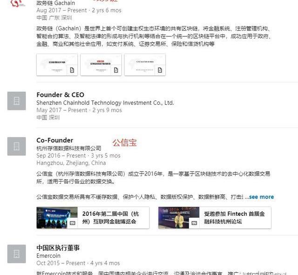Click document icon on second attachment

pos(116,70)
